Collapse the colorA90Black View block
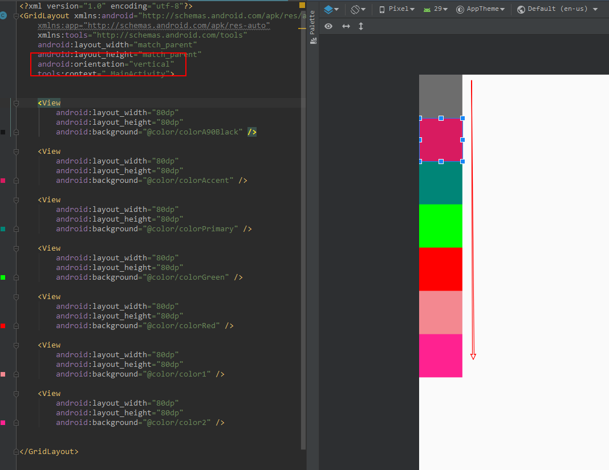Image resolution: width=609 pixels, height=470 pixels. (17, 103)
